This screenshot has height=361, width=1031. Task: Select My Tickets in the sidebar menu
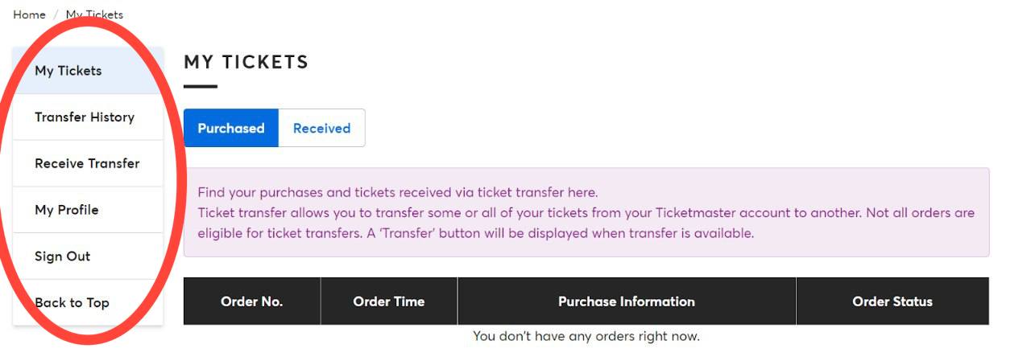(x=88, y=71)
